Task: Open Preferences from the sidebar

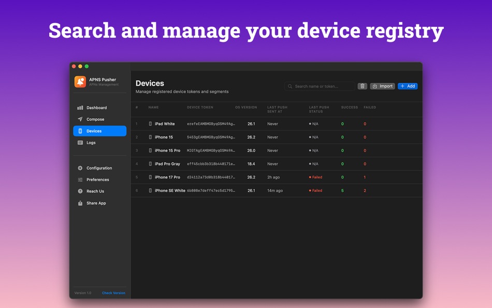Action: pyautogui.click(x=100, y=180)
